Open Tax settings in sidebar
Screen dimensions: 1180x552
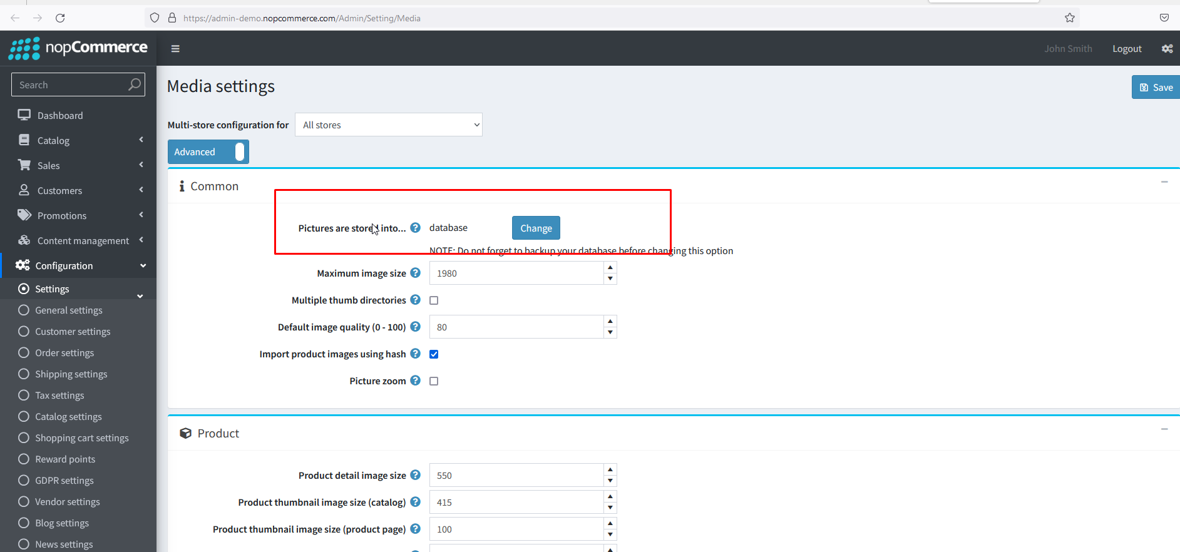point(59,395)
